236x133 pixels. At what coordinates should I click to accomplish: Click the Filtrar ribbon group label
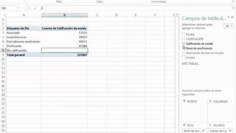59,1
